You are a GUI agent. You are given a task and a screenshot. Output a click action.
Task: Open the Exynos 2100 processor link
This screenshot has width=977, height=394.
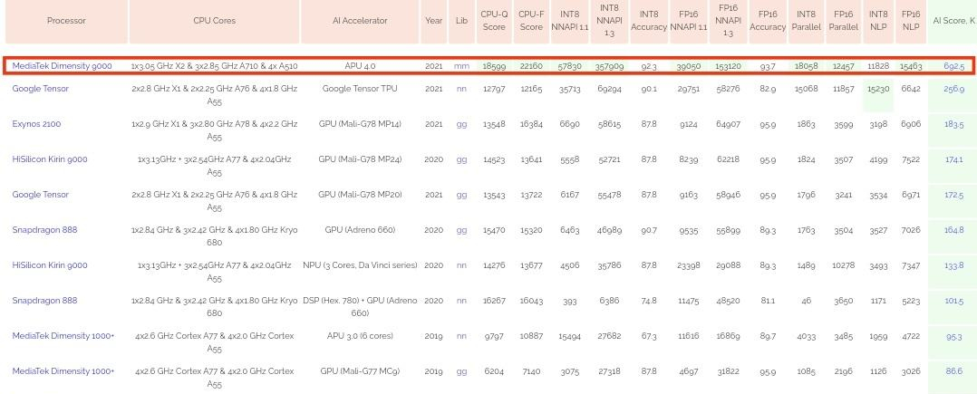tap(36, 124)
